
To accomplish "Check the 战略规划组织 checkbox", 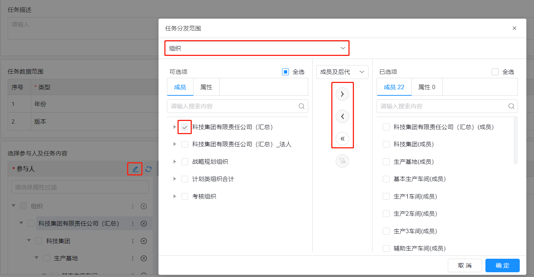I will 185,162.
